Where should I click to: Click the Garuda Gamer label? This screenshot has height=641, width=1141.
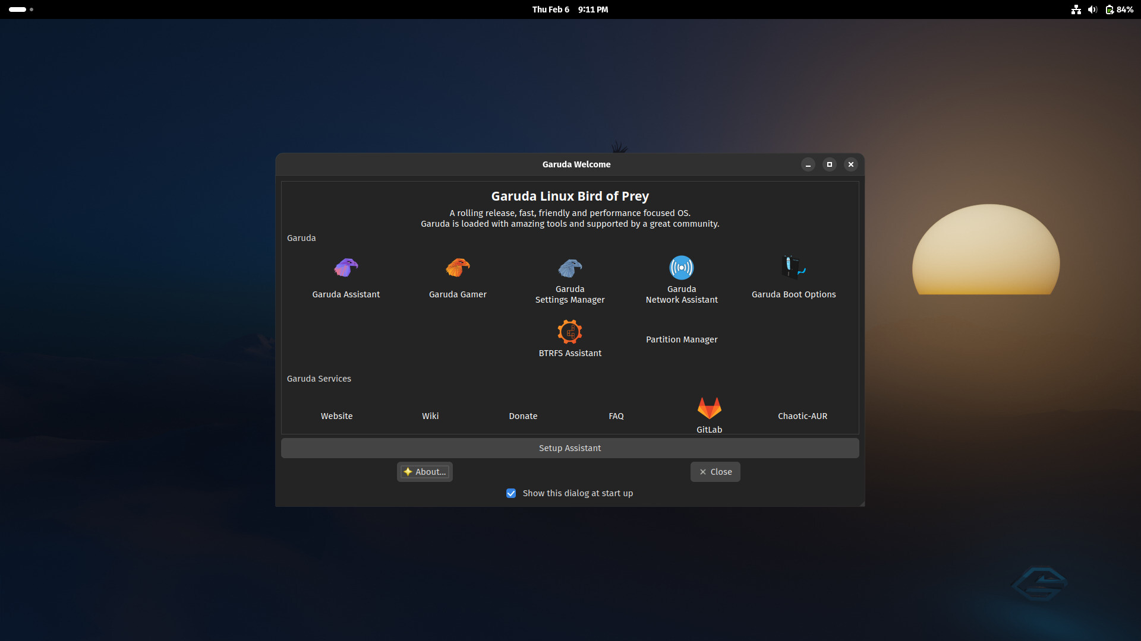tap(458, 294)
